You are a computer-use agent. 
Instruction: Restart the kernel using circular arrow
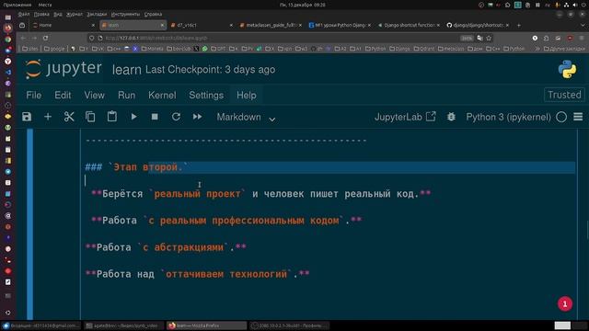(176, 117)
